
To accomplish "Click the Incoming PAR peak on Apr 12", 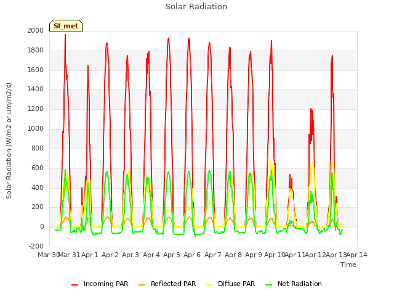I will [311, 109].
